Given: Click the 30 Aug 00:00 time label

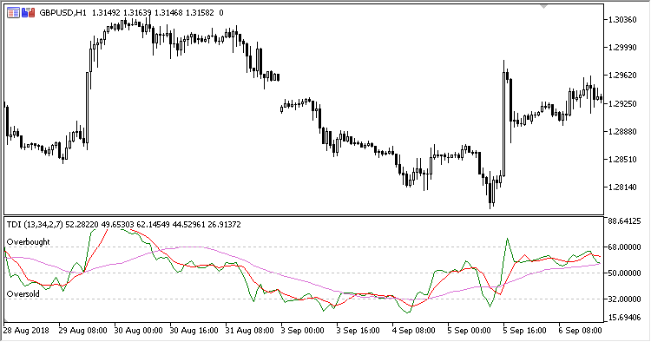Looking at the screenshot, I should click(x=138, y=331).
